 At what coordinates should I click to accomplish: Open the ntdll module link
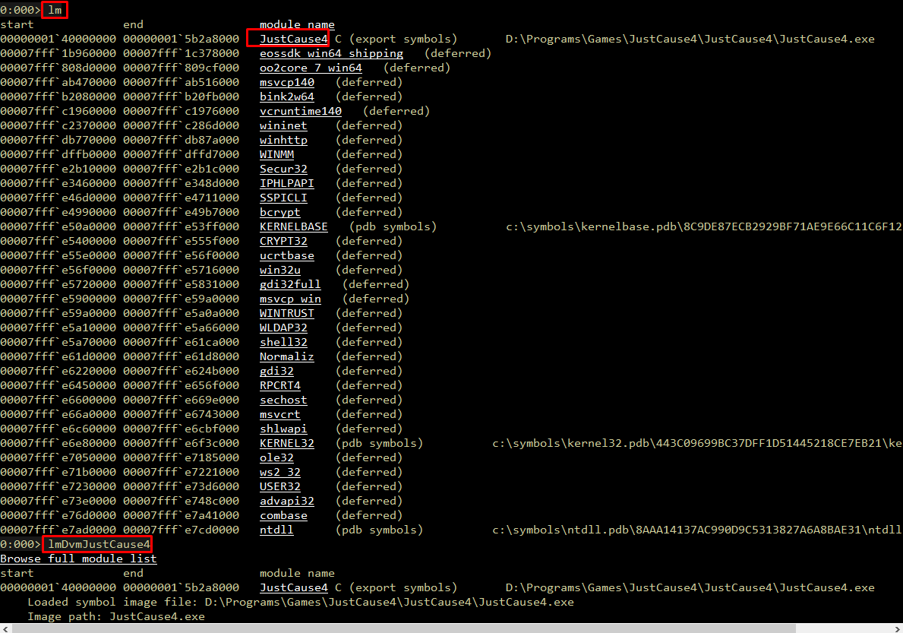tap(276, 530)
